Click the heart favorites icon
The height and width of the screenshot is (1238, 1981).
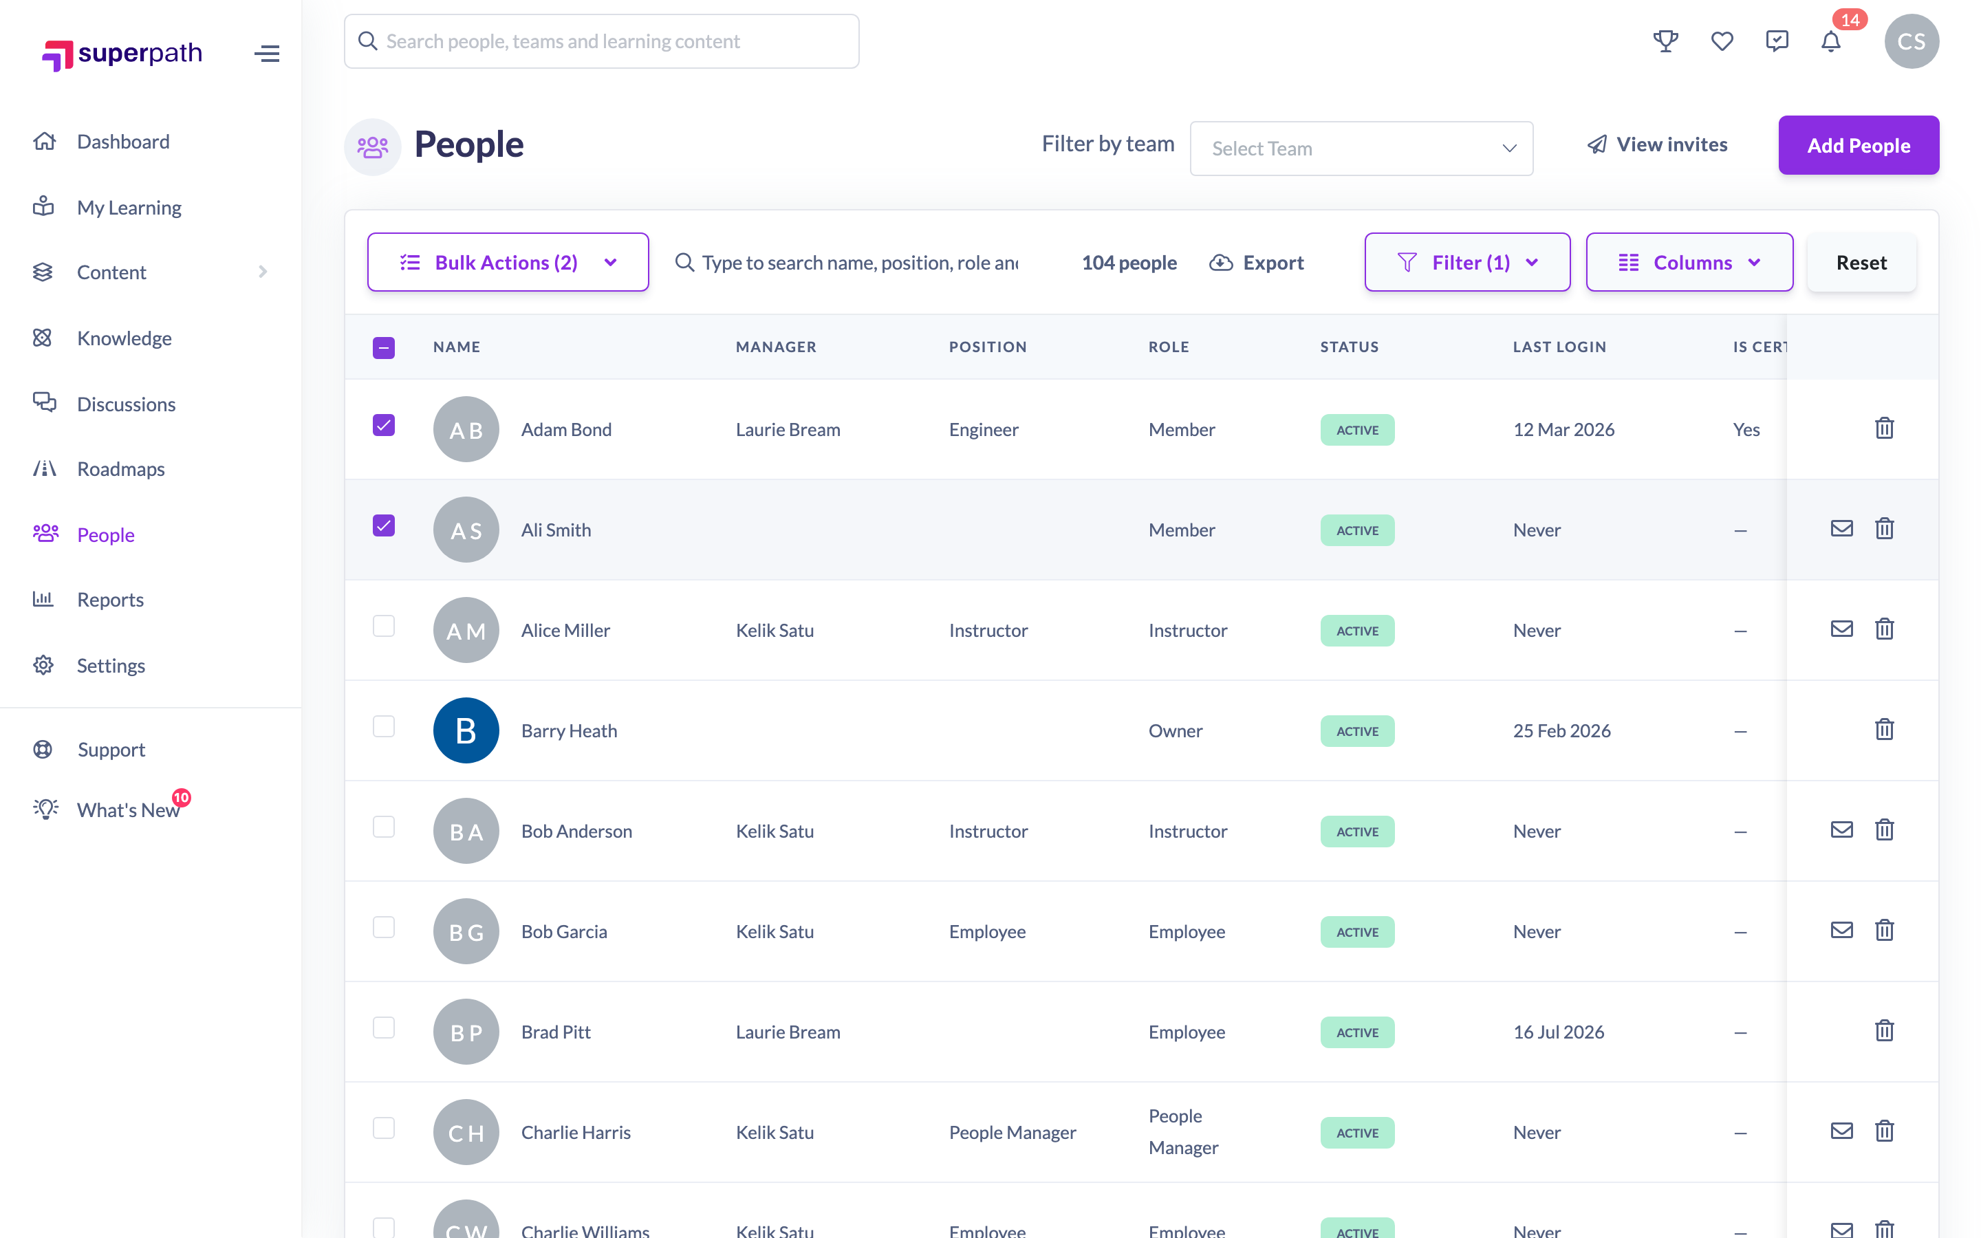(1722, 41)
